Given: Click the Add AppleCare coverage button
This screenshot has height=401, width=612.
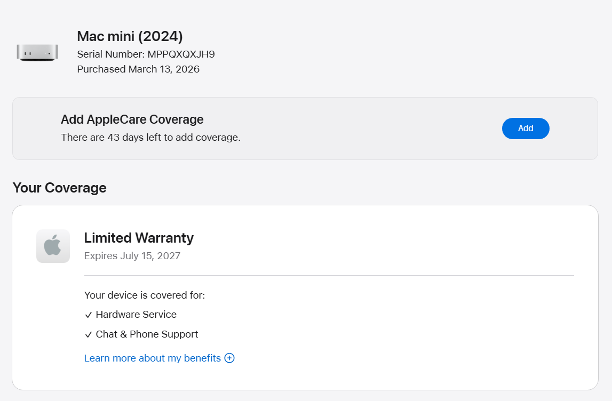Looking at the screenshot, I should pyautogui.click(x=526, y=129).
